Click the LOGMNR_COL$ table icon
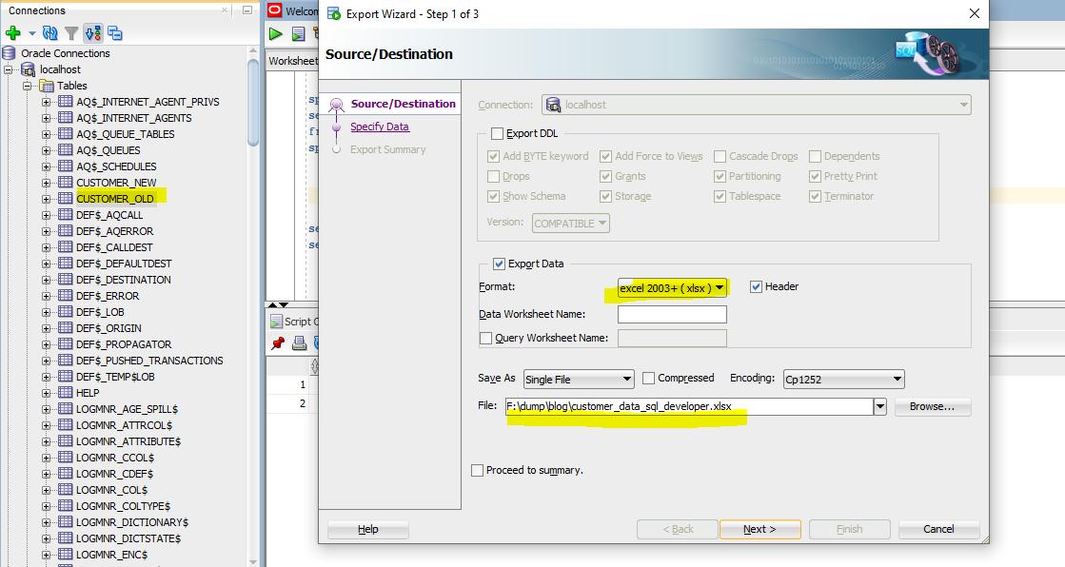This screenshot has width=1065, height=567. click(x=66, y=490)
